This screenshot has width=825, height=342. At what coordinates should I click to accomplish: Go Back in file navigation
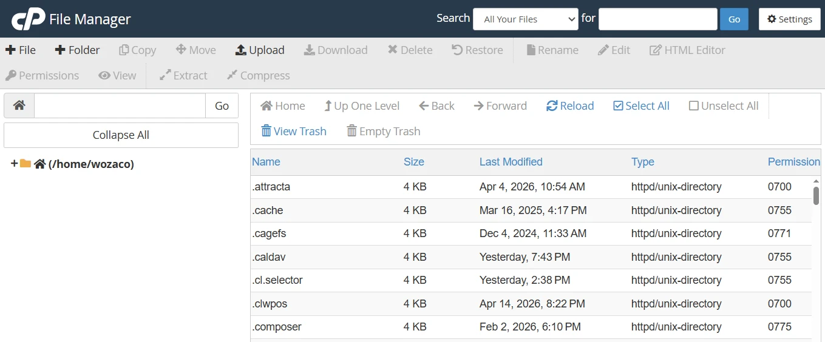point(436,106)
